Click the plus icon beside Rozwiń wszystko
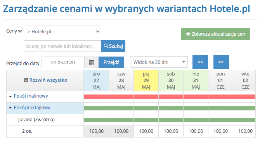 (26, 80)
